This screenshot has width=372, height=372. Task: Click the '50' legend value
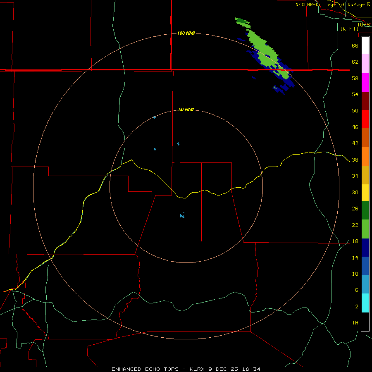355,110
